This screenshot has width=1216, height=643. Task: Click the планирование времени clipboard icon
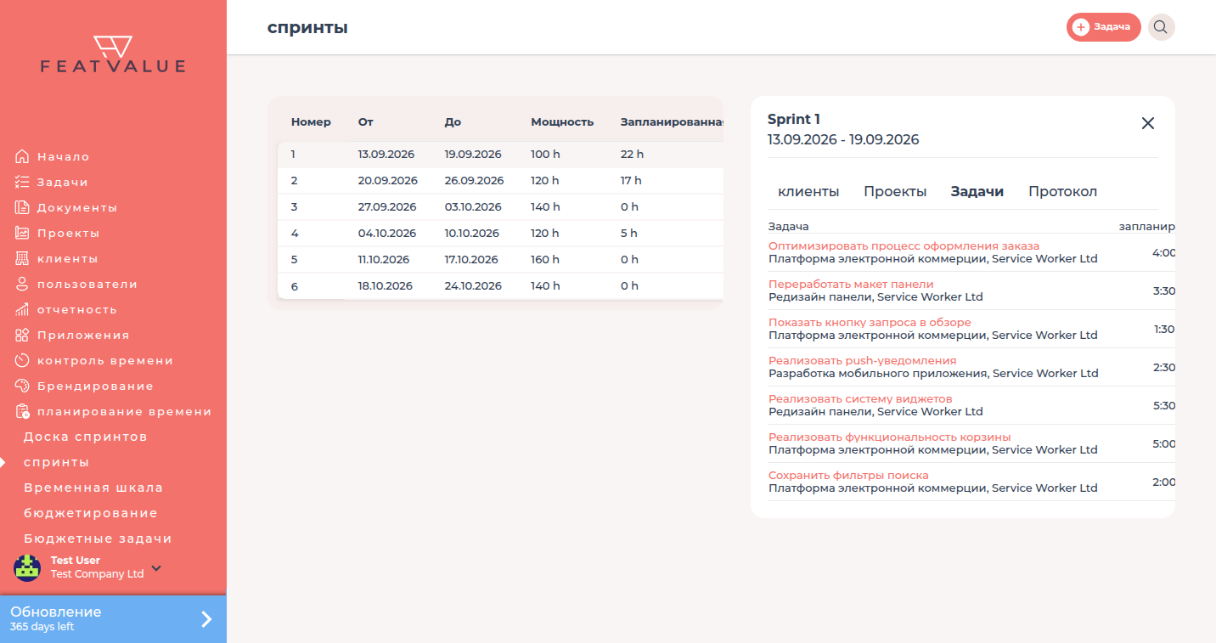pos(23,411)
